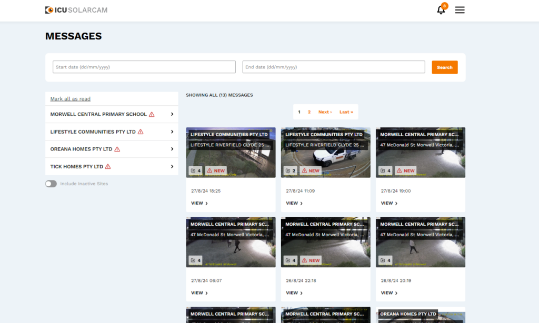Toggle Include Inactive Sites switch
539x323 pixels.
coord(51,184)
